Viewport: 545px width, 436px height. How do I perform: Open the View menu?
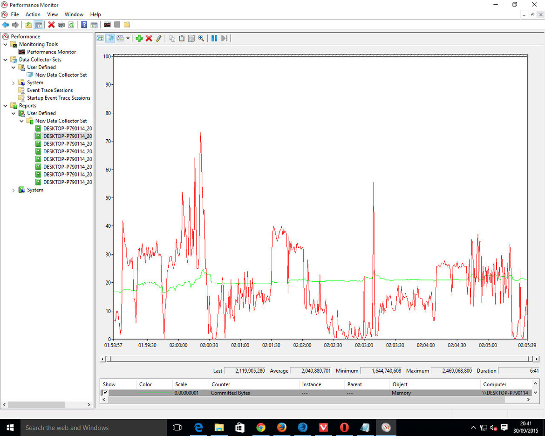(x=53, y=14)
